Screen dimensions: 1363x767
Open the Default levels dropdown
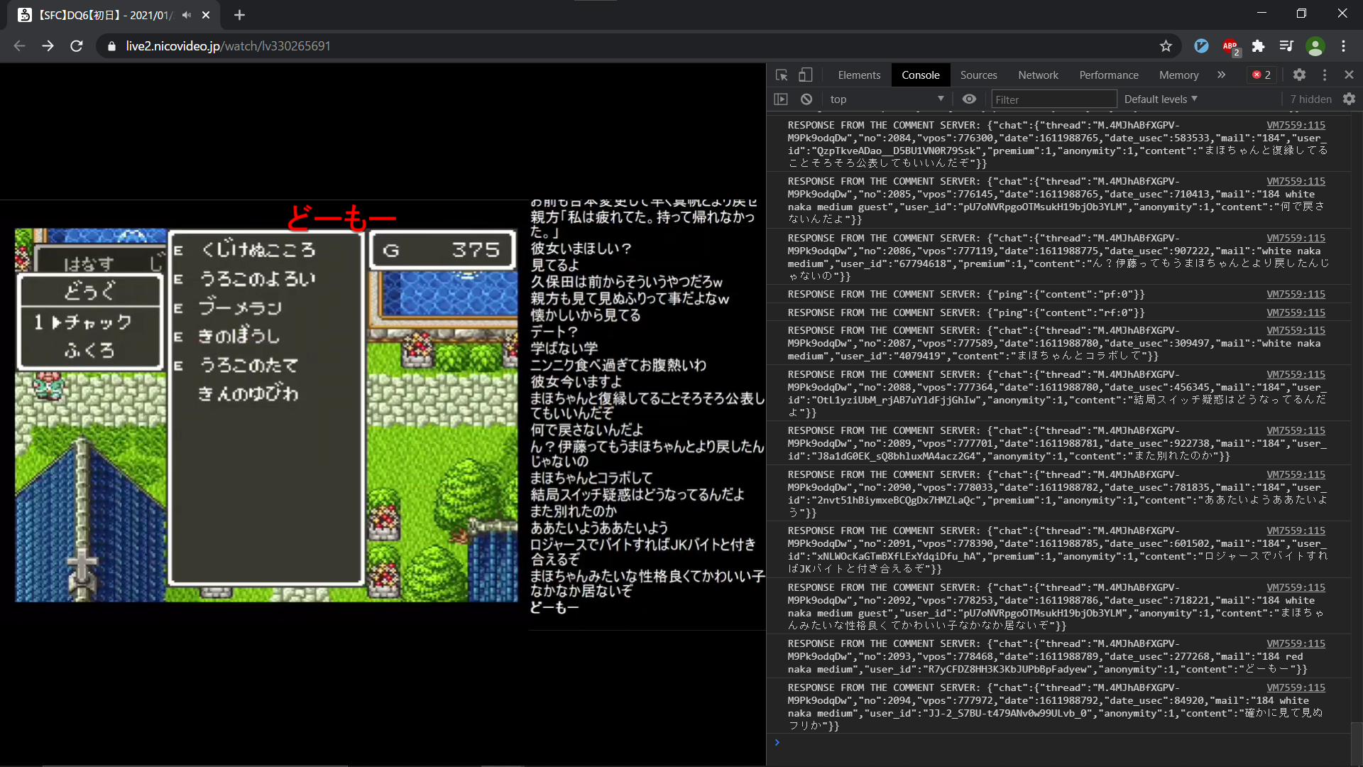click(1161, 99)
